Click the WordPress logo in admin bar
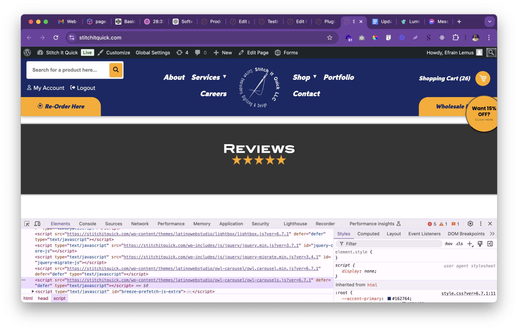 pos(27,53)
